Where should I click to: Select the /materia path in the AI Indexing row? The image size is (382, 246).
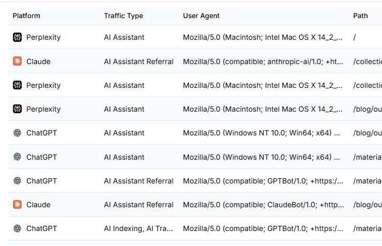[368, 228]
